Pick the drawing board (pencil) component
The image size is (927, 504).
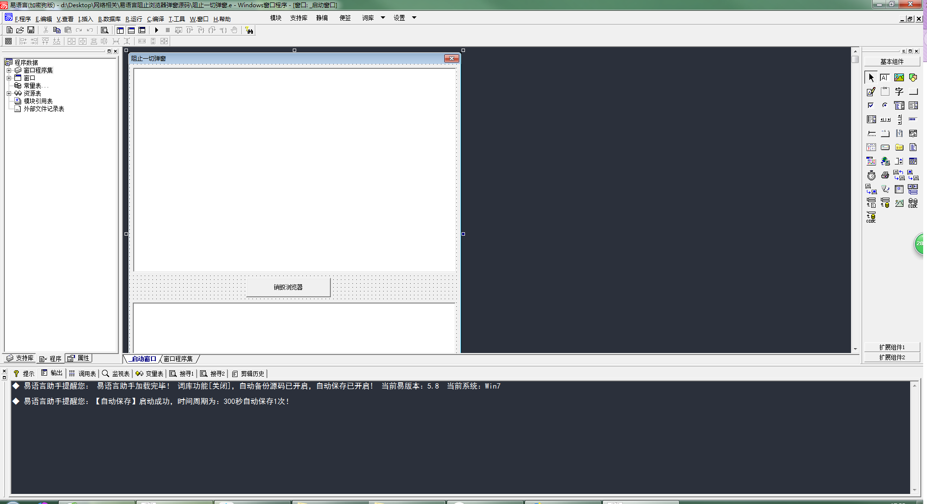click(x=871, y=91)
